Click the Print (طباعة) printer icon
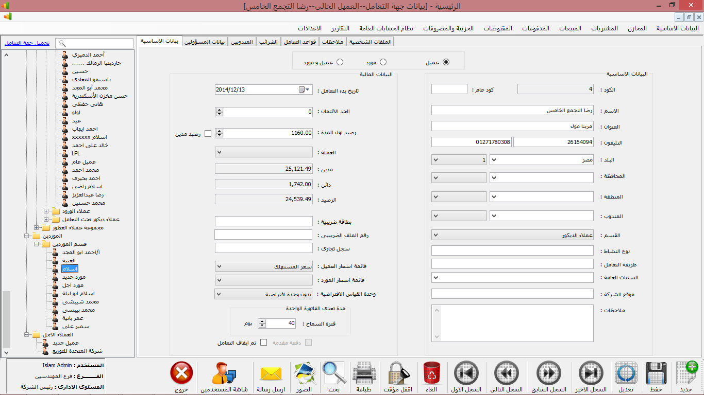Image resolution: width=704 pixels, height=395 pixels. click(364, 373)
